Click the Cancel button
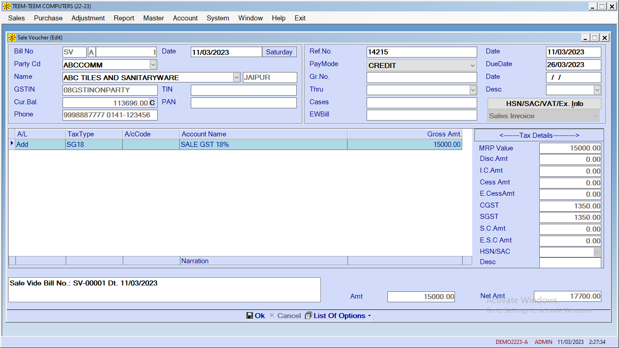The image size is (619, 348). [285, 315]
